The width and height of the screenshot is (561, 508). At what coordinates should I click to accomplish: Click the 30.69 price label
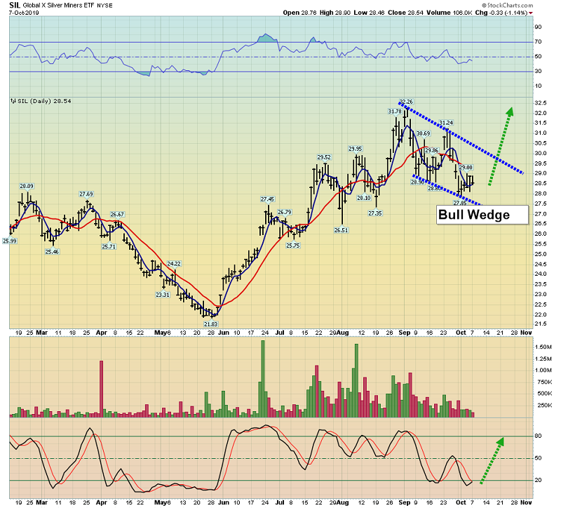[424, 133]
